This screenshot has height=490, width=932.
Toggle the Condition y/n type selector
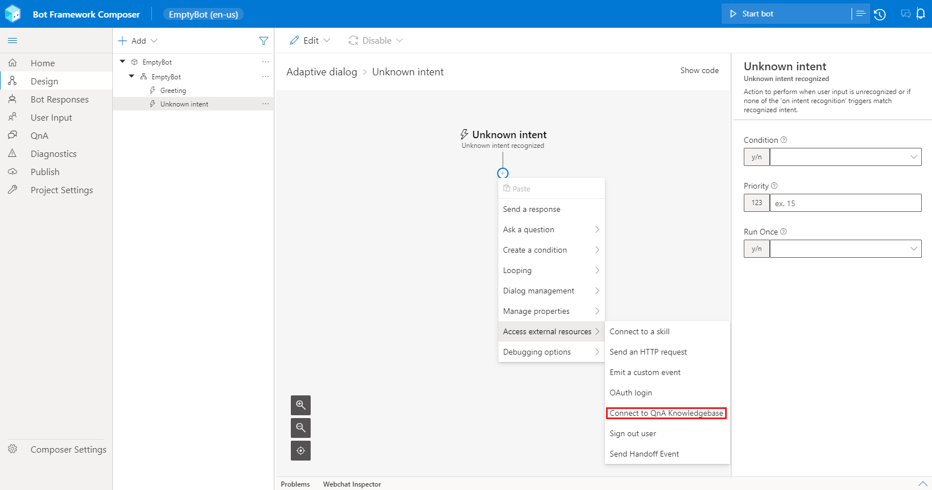pyautogui.click(x=757, y=157)
